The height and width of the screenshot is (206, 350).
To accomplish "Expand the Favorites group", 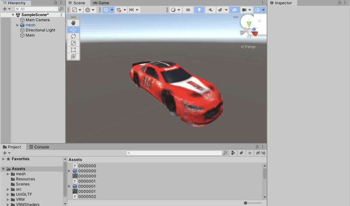I will point(3,159).
